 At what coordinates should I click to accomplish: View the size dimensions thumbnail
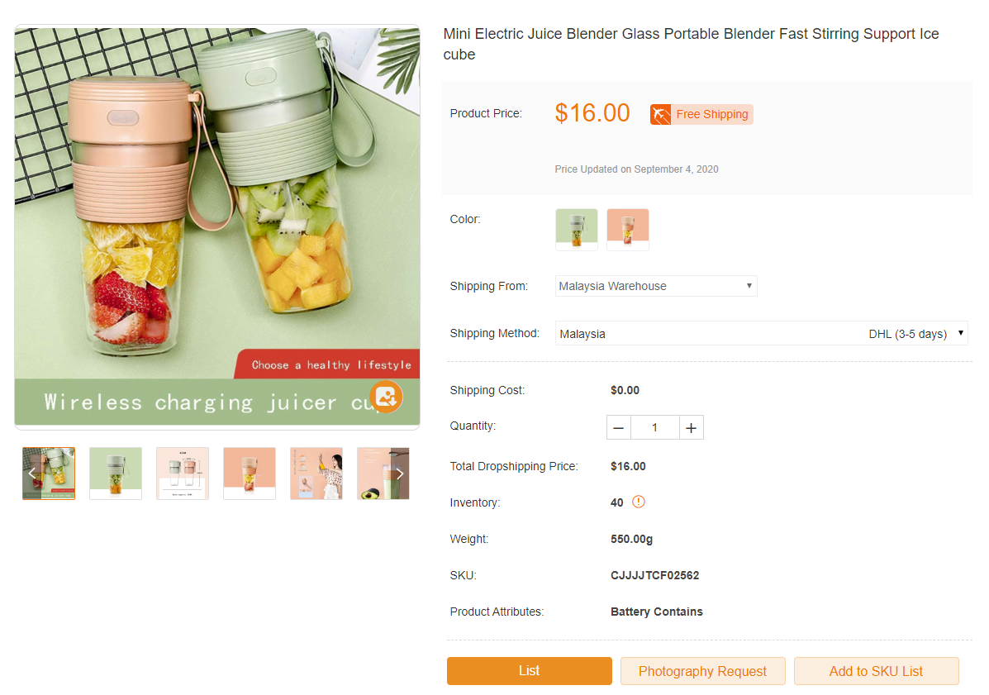click(183, 474)
